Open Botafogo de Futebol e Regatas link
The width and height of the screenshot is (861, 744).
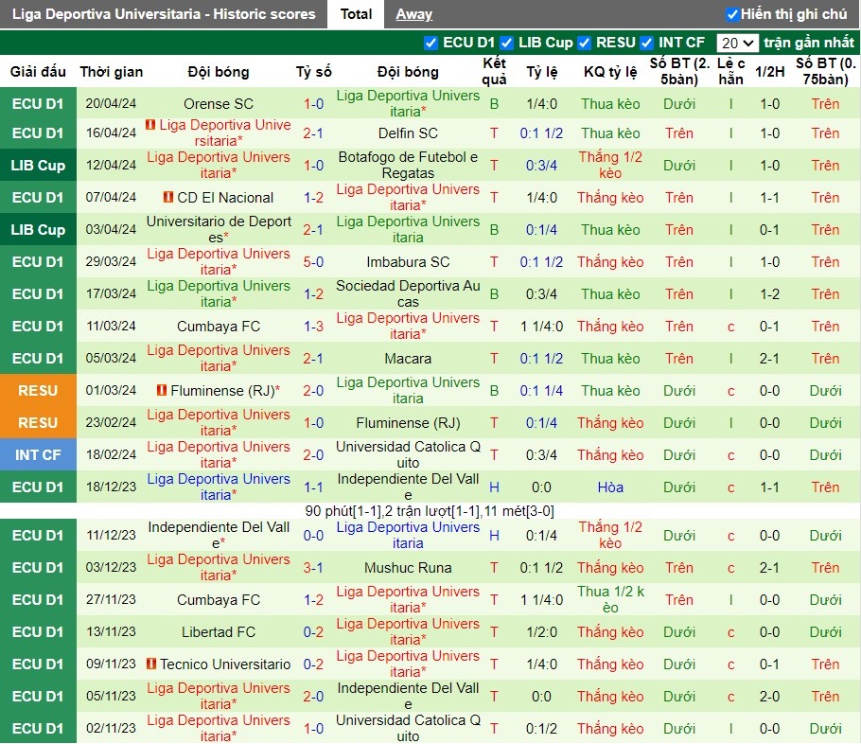tap(408, 165)
